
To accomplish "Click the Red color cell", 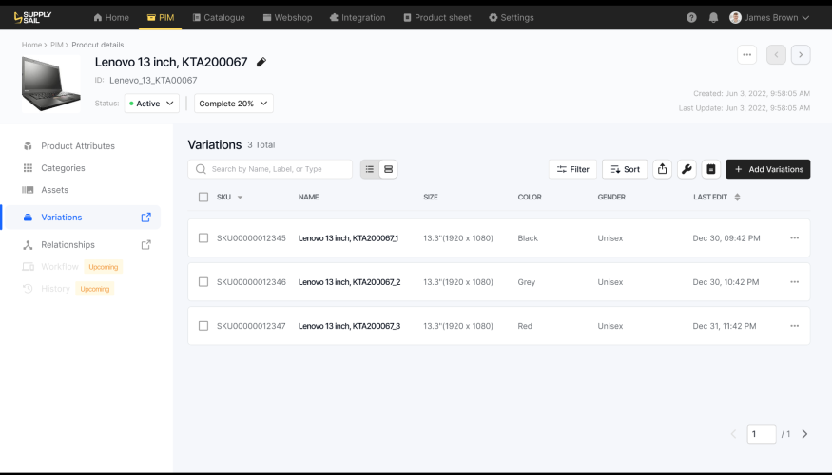I will coord(525,326).
